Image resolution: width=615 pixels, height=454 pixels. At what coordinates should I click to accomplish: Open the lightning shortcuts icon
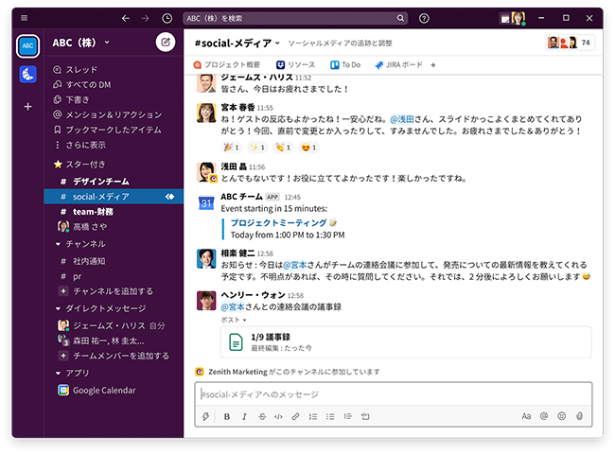coord(205,416)
